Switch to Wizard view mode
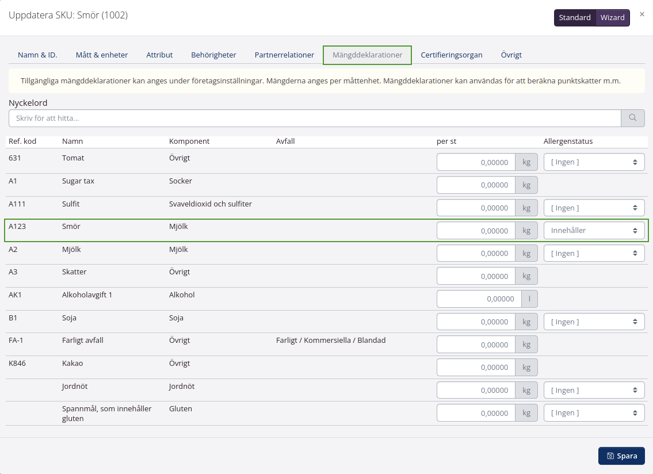Screen dimensions: 653x474 [612, 18]
